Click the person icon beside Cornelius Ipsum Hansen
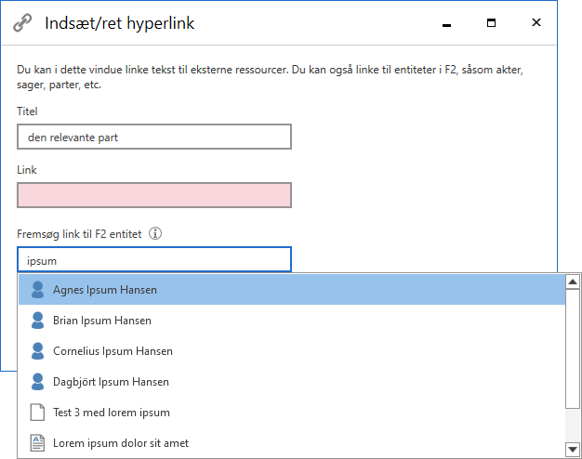Image resolution: width=582 pixels, height=459 pixels. pyautogui.click(x=37, y=351)
